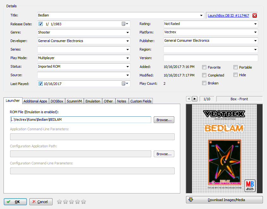
Task: Open the Series dropdown
Action: pyautogui.click(x=127, y=50)
